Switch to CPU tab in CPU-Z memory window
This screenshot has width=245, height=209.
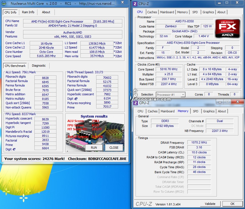(x=140, y=111)
